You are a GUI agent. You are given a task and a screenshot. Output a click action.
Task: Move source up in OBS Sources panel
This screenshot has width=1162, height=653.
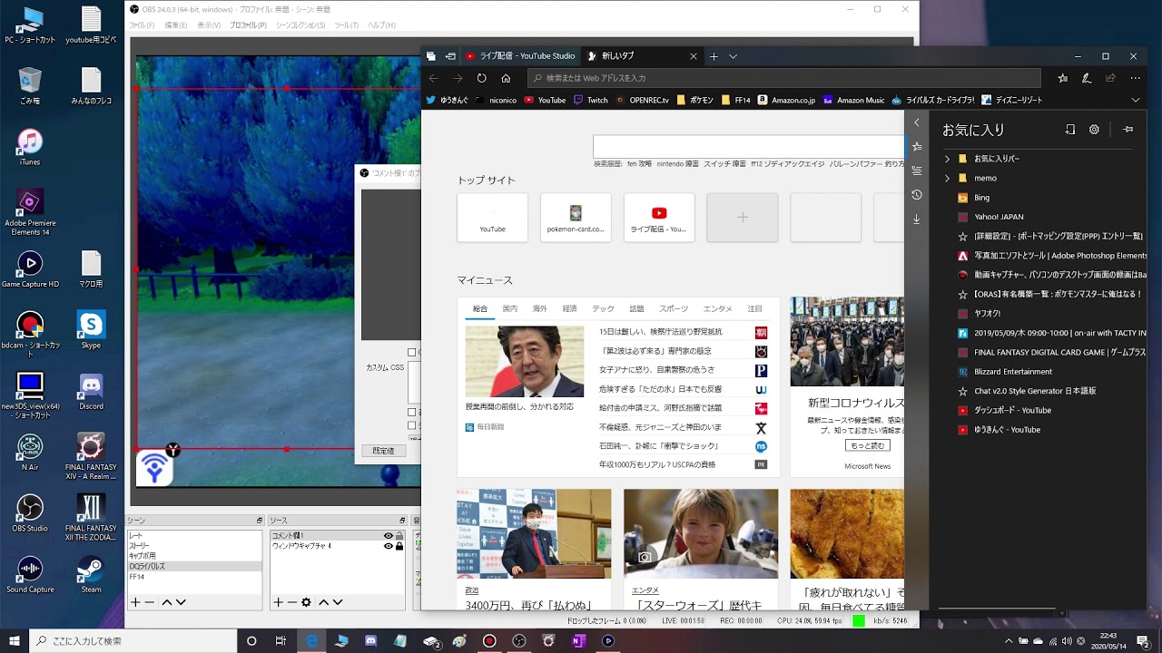(323, 602)
